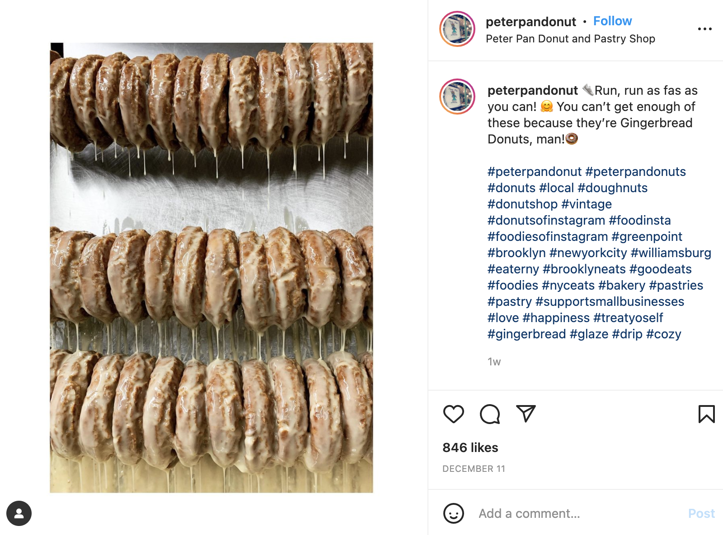Viewport: 723px width, 535px height.
Task: Open the #gingerbread hashtag
Action: (x=526, y=334)
